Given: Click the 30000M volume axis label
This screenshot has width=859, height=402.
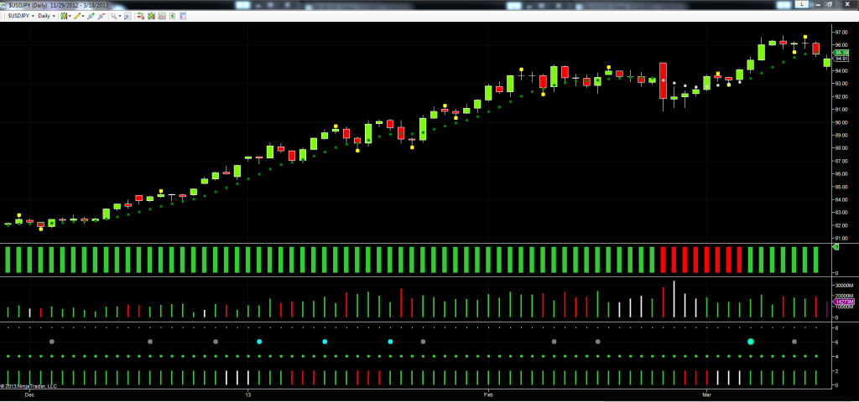Looking at the screenshot, I should point(844,286).
